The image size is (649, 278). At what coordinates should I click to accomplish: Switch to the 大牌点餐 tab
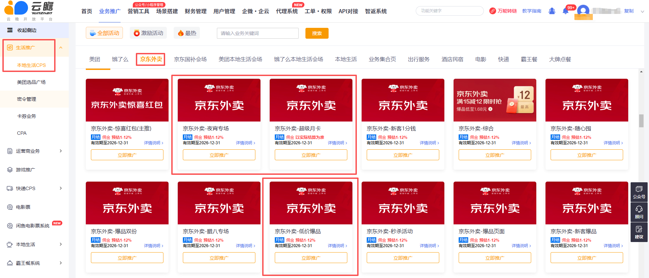tap(560, 59)
